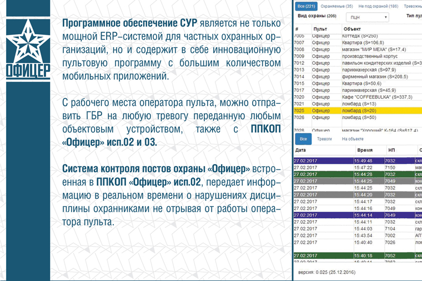Select event at 15:40:40 for 7026
This screenshot has height=281, width=422.
358,242
